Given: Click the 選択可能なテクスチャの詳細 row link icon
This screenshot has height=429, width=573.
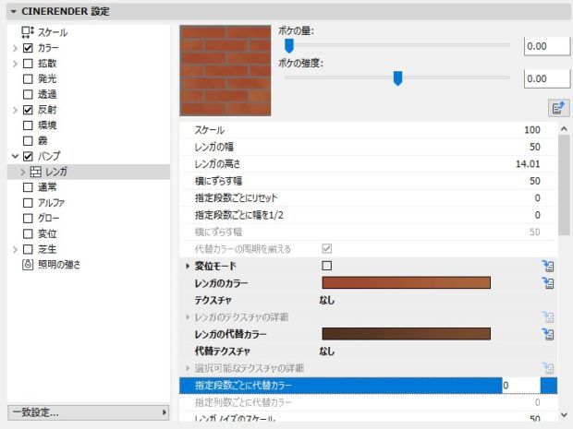Looking at the screenshot, I should [x=548, y=368].
